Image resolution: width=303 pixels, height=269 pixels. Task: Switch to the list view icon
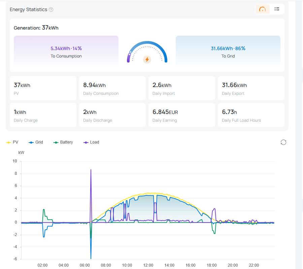tap(277, 9)
